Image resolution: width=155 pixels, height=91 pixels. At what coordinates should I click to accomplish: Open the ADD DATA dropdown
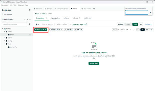coord(41,30)
